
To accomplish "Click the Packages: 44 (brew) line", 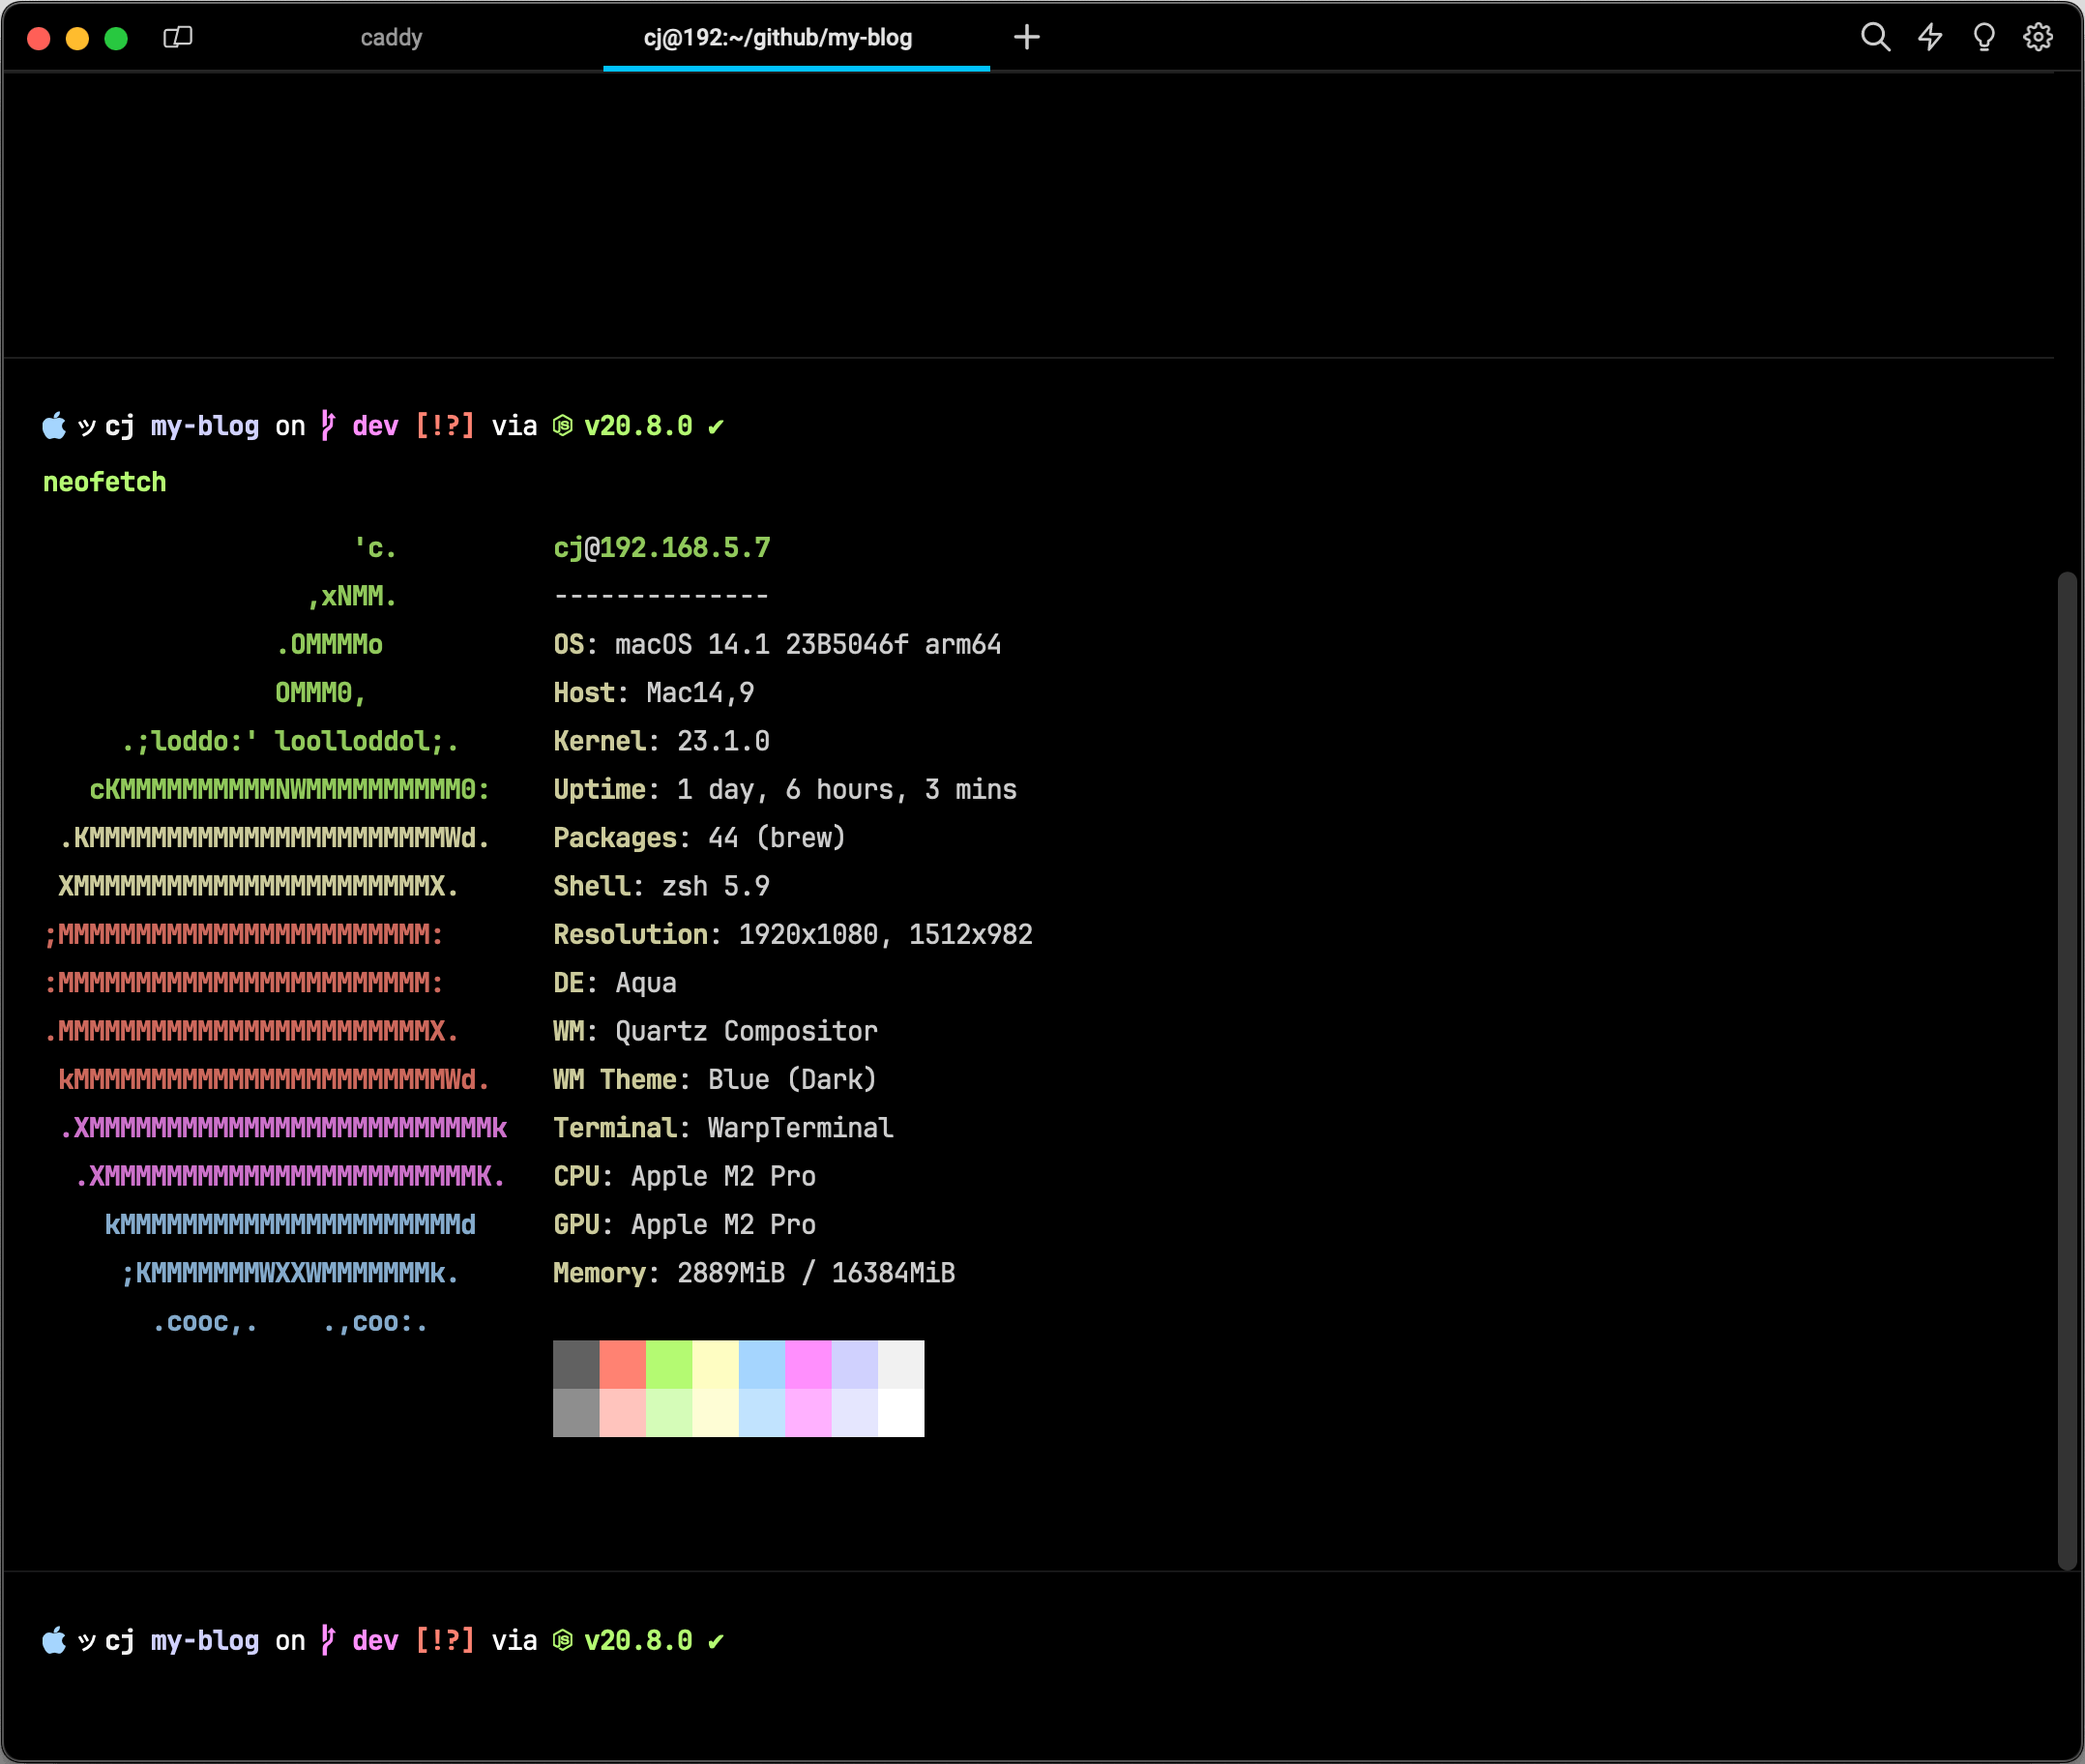I will [x=700, y=837].
